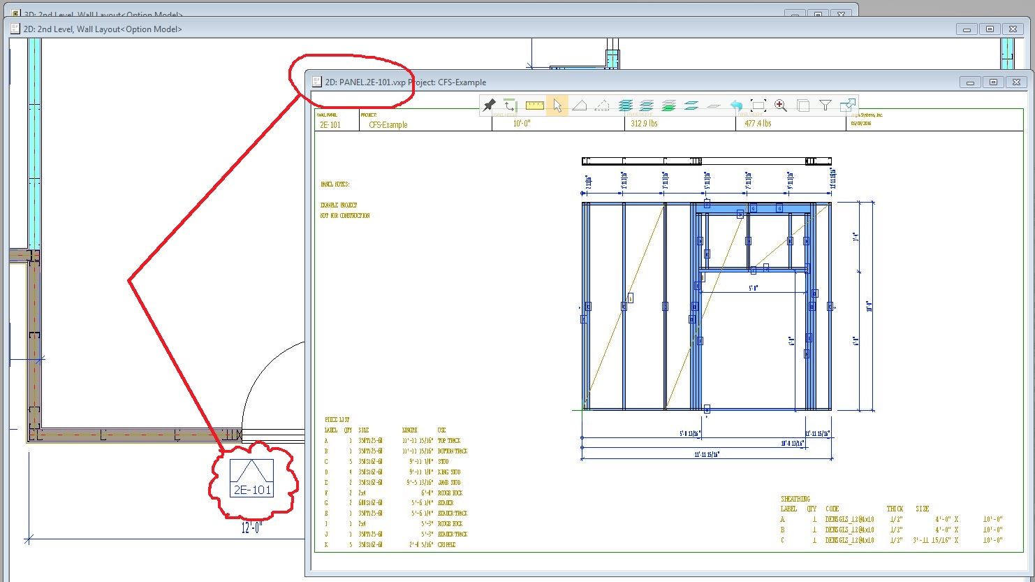
Task: Click the blue undo arrow icon
Action: [736, 106]
